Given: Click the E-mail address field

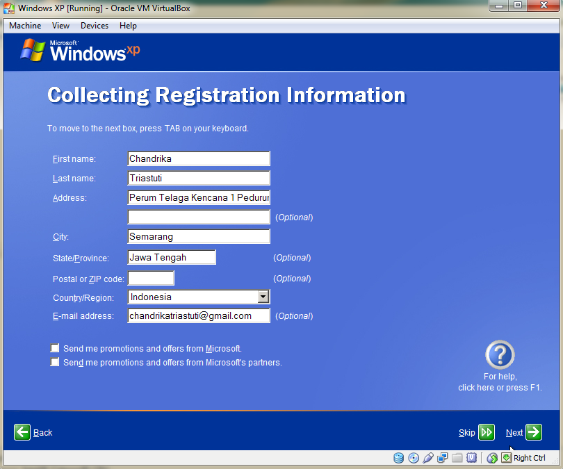Looking at the screenshot, I should click(x=199, y=315).
